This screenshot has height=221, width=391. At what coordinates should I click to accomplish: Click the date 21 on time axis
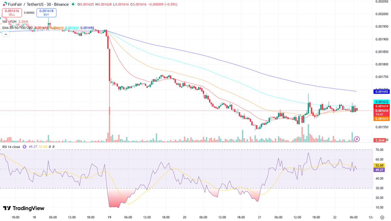click(260, 217)
